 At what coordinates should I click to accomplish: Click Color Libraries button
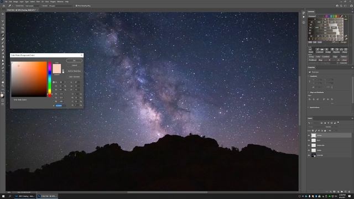click(74, 77)
